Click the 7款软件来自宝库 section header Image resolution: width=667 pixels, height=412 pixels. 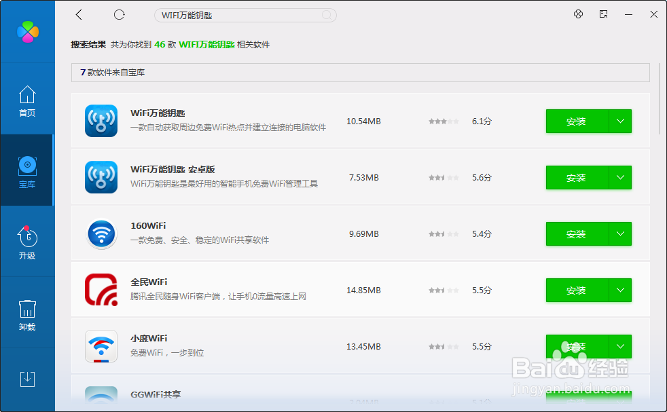360,72
